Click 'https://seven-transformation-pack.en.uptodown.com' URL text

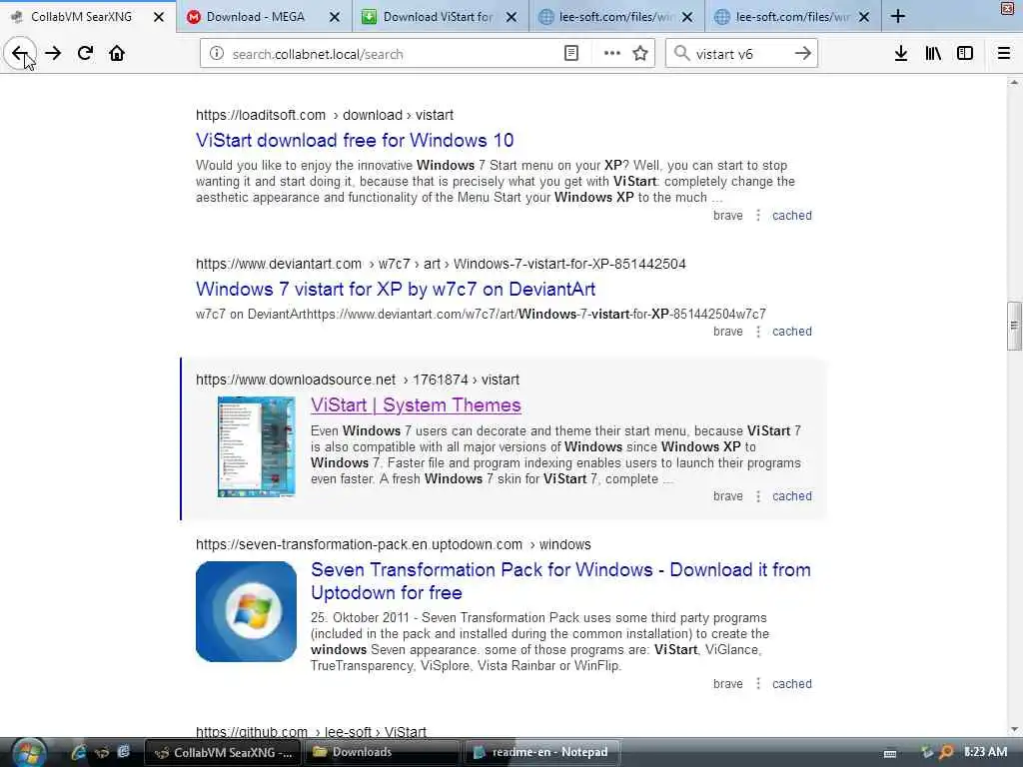click(359, 544)
